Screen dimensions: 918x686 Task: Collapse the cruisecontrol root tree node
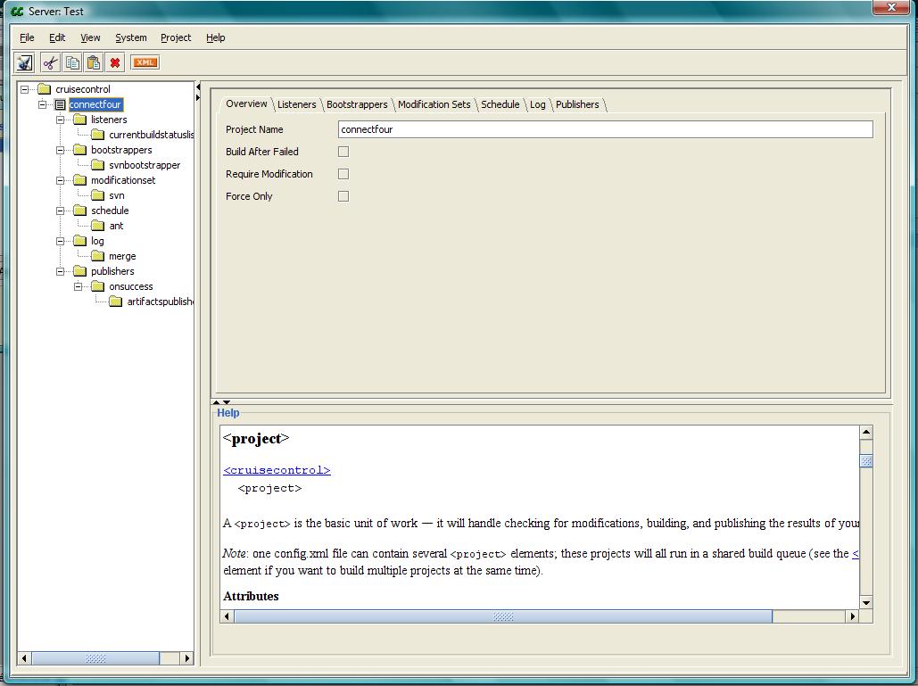pyautogui.click(x=25, y=89)
